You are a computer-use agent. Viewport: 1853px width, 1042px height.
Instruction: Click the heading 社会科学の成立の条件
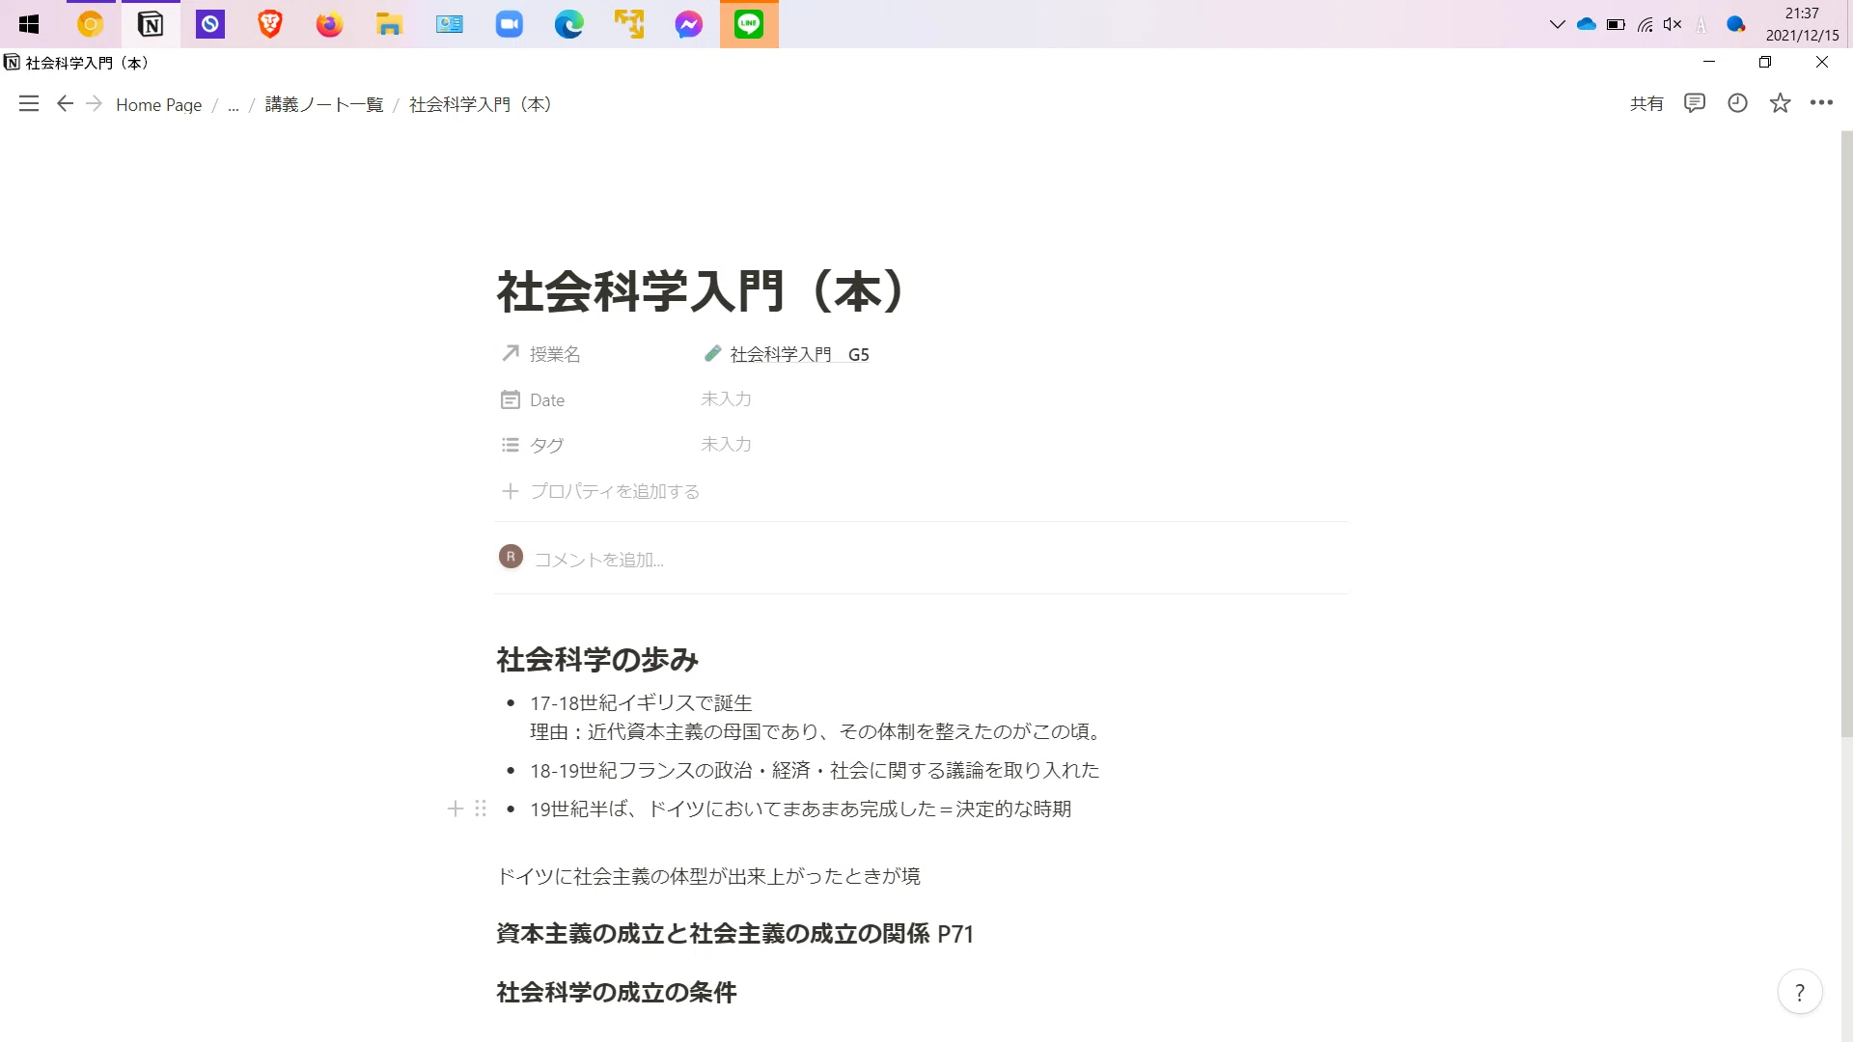tap(617, 992)
